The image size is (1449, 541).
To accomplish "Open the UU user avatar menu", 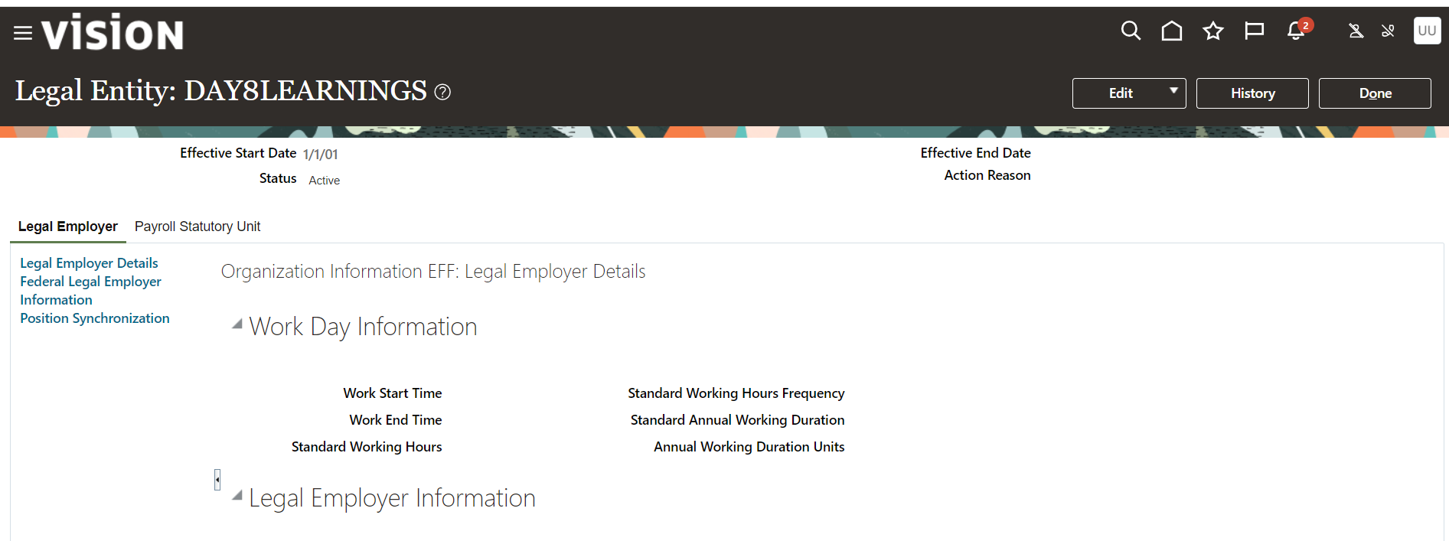I will 1427,31.
